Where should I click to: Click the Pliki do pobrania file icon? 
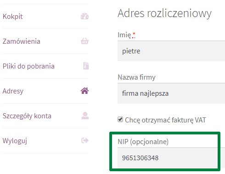tap(86, 66)
